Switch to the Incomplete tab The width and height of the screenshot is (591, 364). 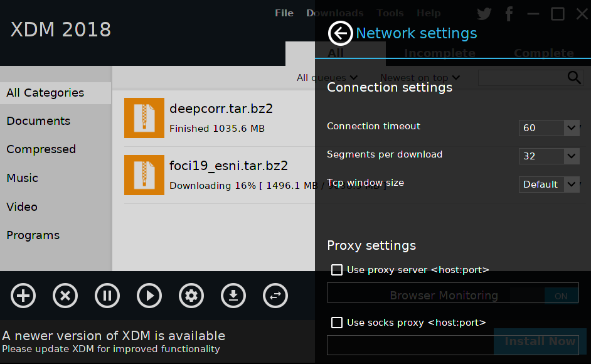click(439, 53)
